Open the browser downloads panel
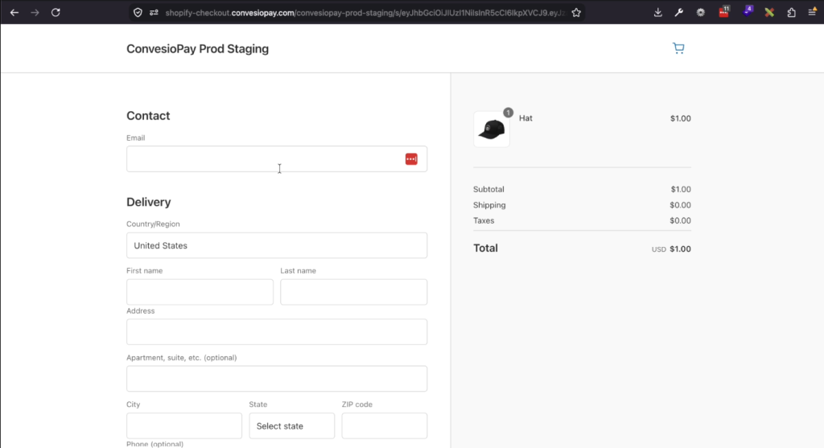This screenshot has width=824, height=448. 658,13
